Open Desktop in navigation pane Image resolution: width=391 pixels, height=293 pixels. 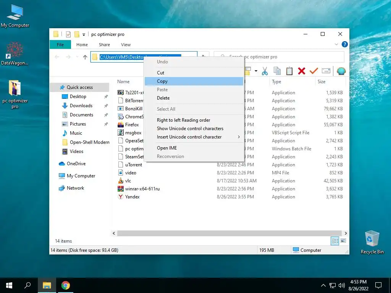[x=78, y=97]
